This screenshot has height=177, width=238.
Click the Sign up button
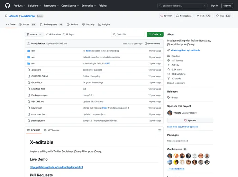pos(227,6)
